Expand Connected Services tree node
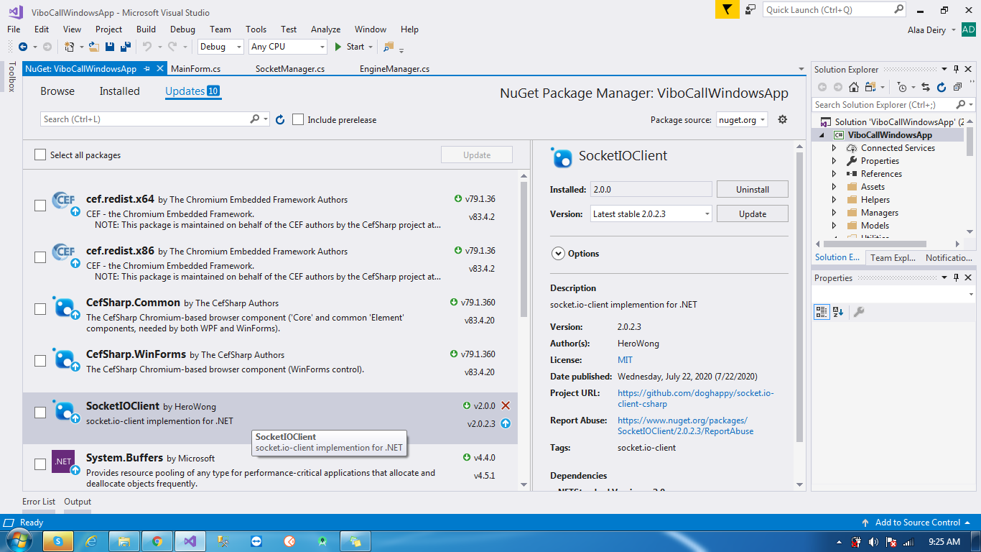Screen dimensions: 981x552 click(834, 148)
